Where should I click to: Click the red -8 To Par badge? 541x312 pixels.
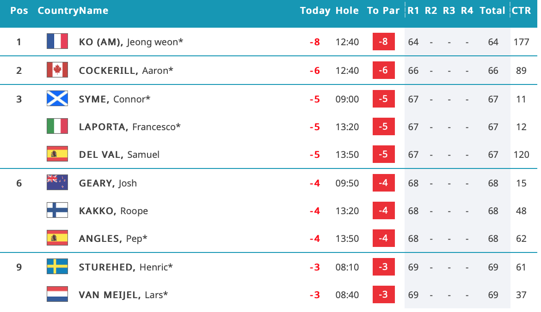click(x=383, y=42)
